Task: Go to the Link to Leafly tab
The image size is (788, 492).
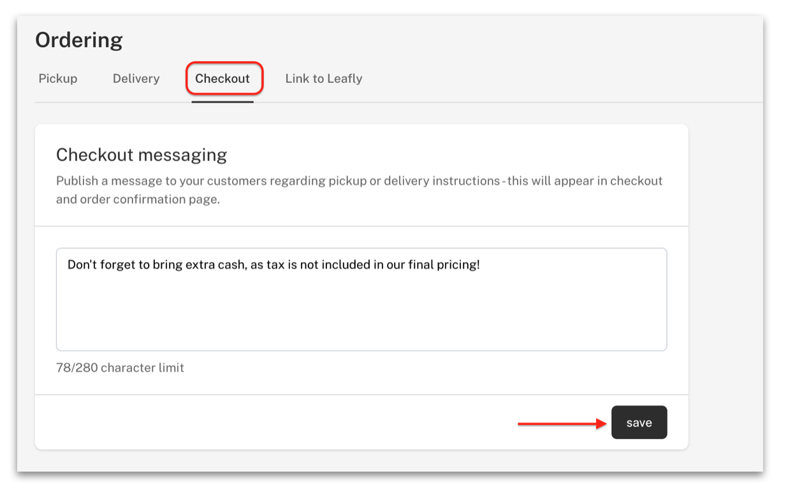Action: tap(324, 78)
